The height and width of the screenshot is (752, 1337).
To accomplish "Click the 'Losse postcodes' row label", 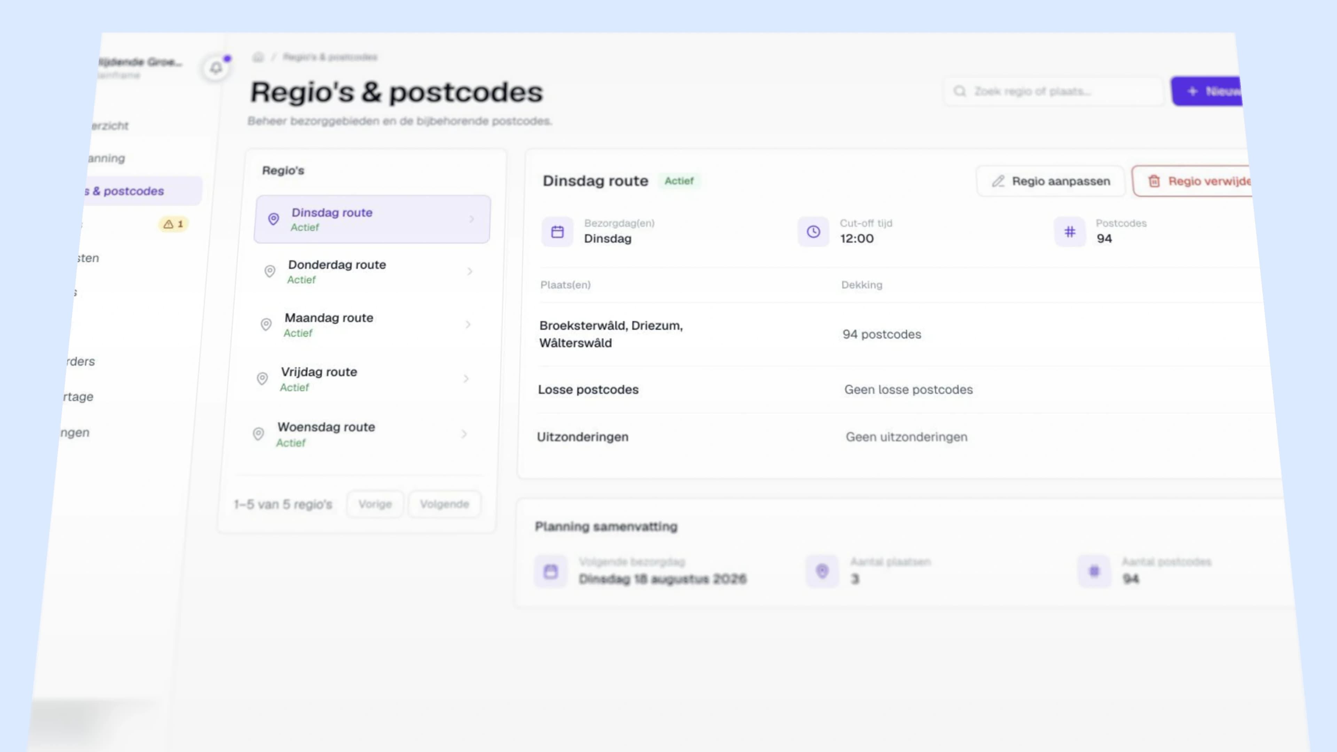I will point(588,390).
